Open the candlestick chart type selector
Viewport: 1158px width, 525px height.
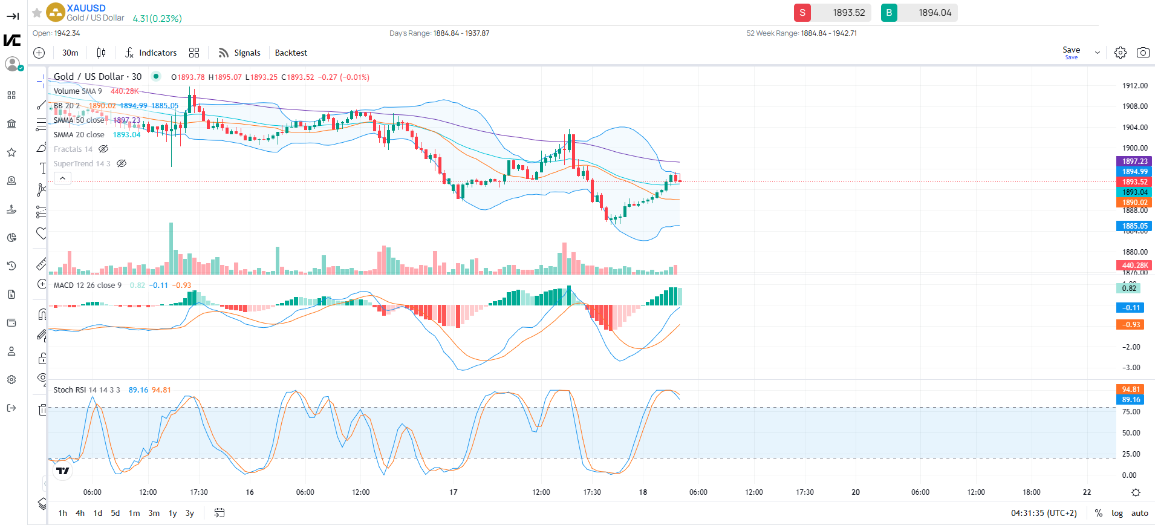point(101,53)
